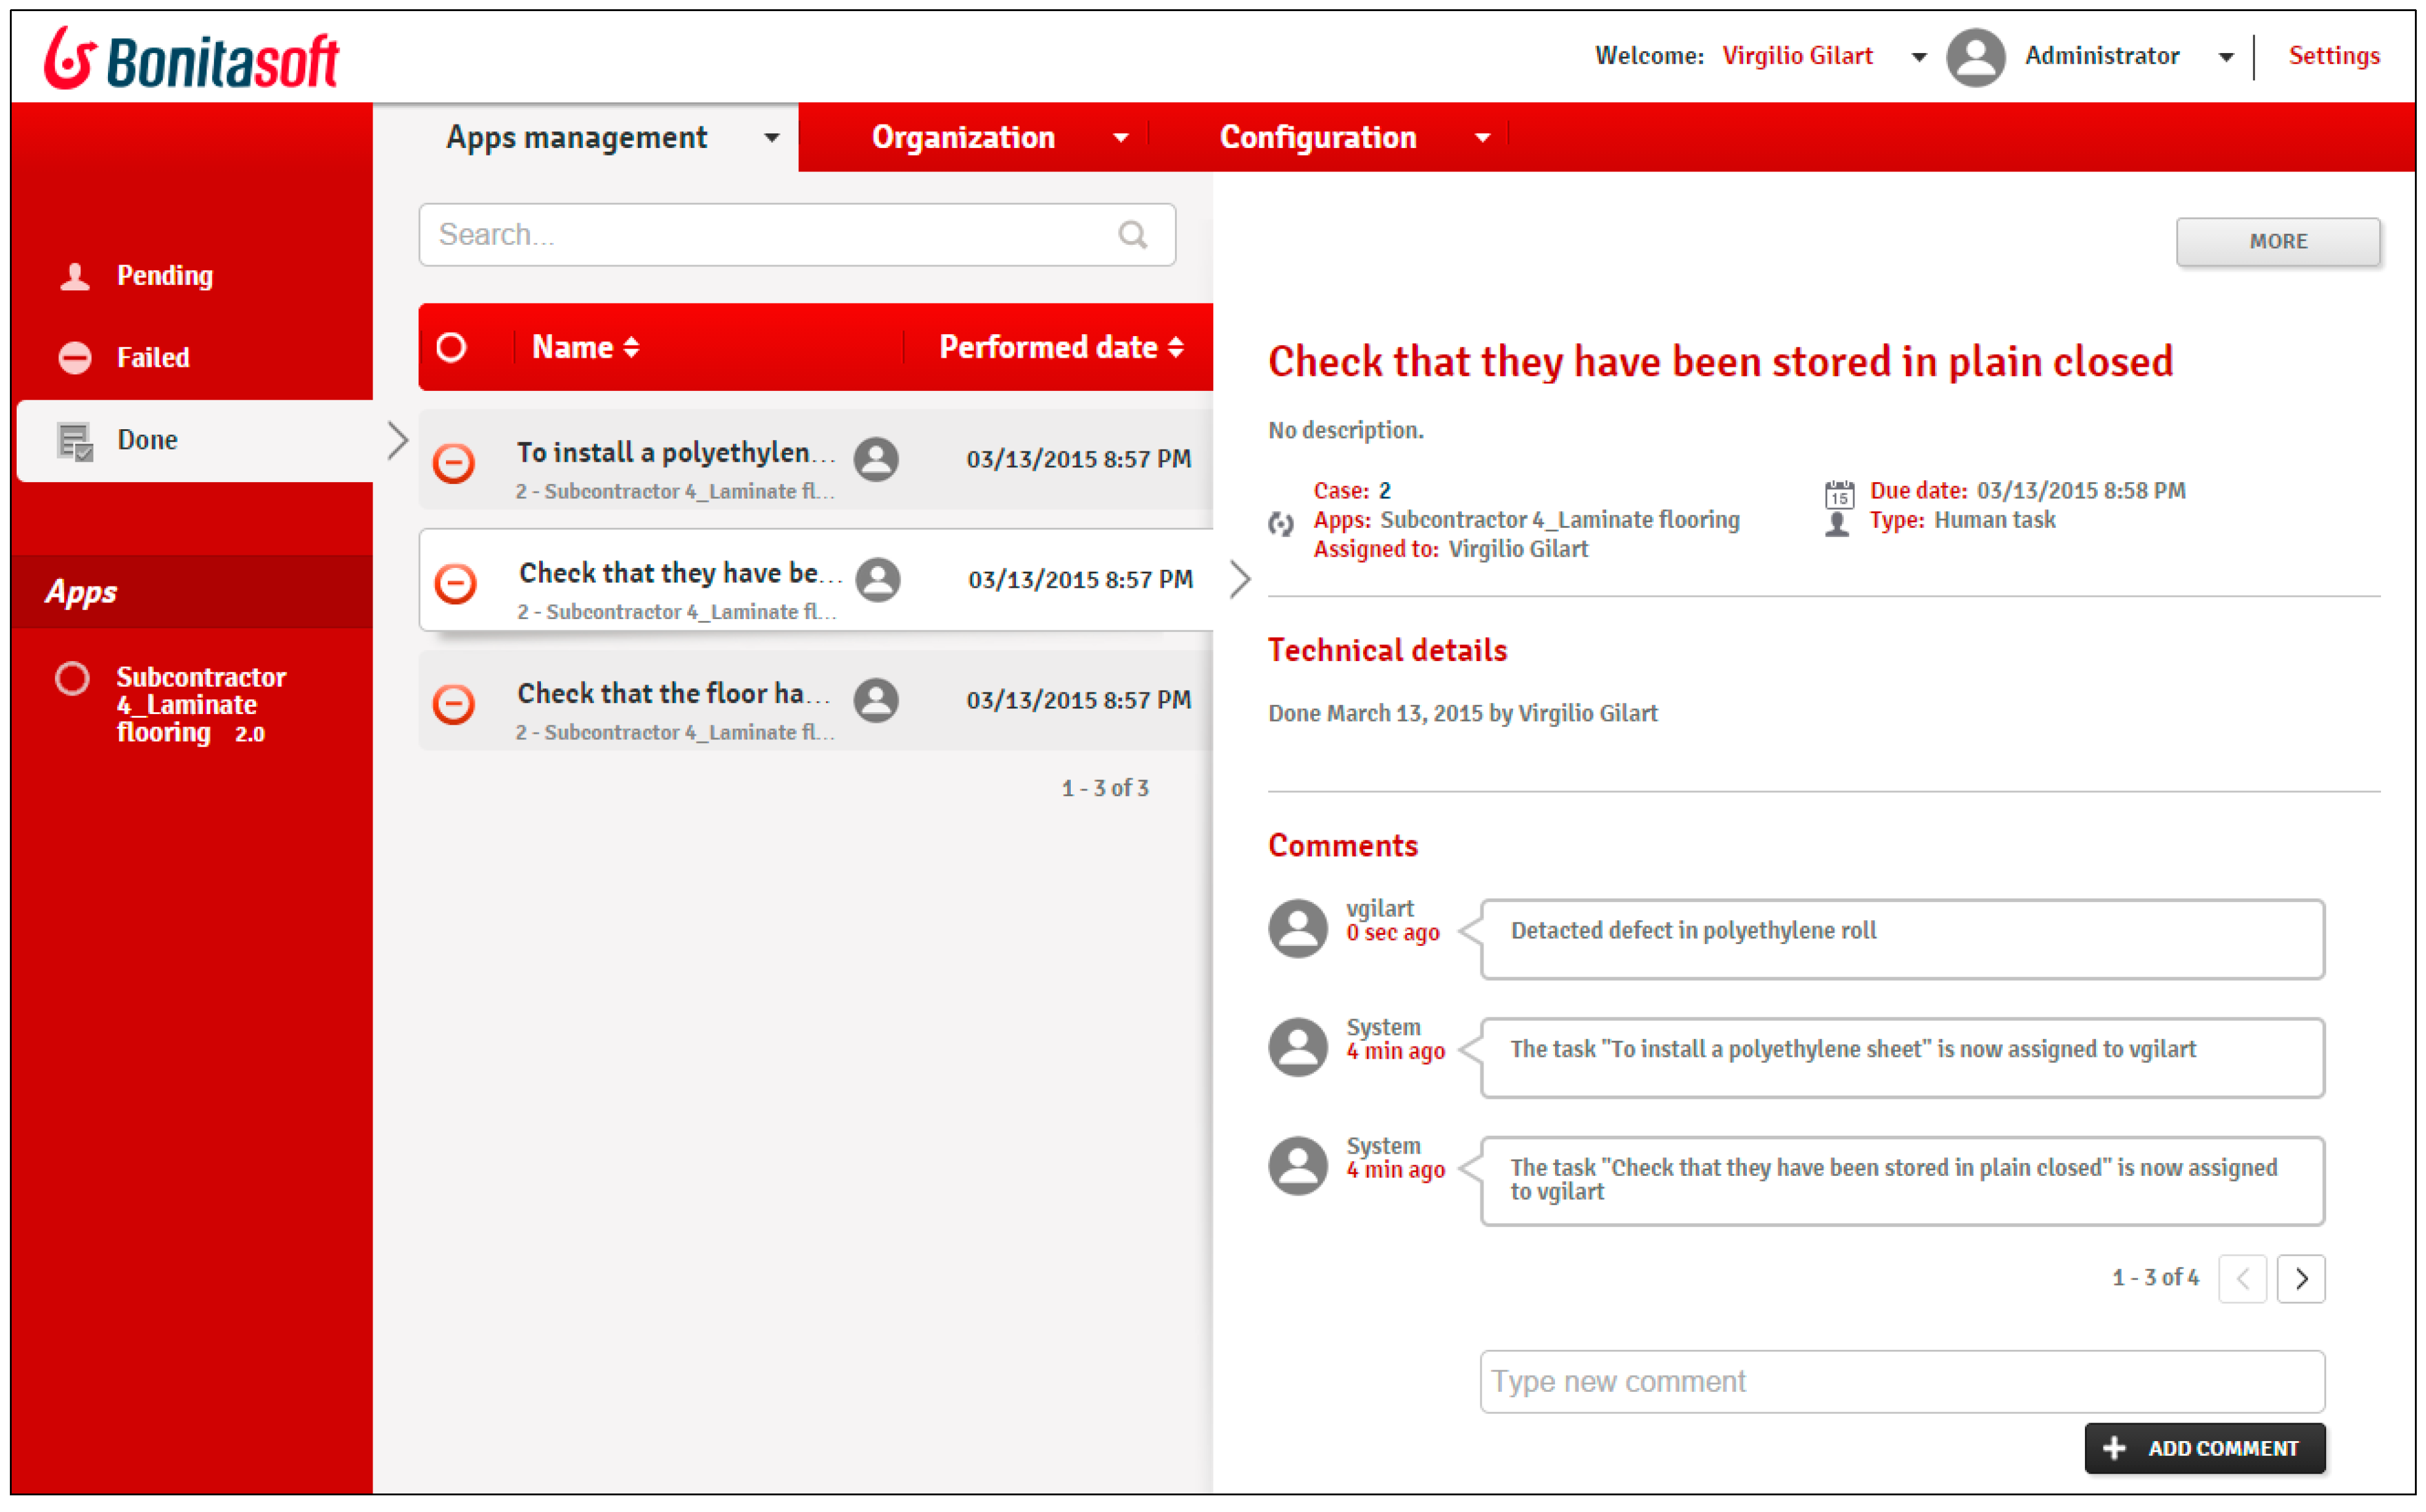Expand the Organization menu arrow
The width and height of the screenshot is (2426, 1512).
(1120, 138)
